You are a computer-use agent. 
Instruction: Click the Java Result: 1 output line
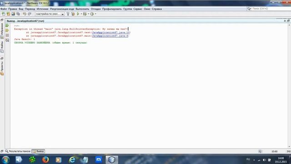(25, 39)
